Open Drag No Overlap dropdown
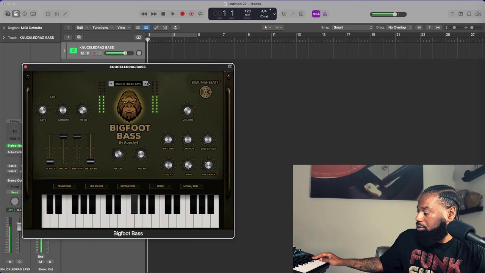485x273 pixels. click(400, 27)
